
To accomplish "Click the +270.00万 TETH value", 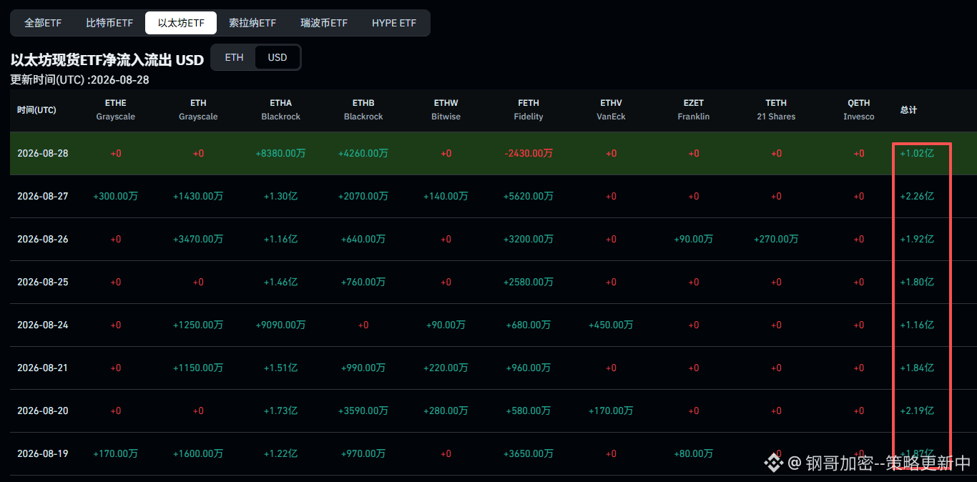I will tap(776, 239).
